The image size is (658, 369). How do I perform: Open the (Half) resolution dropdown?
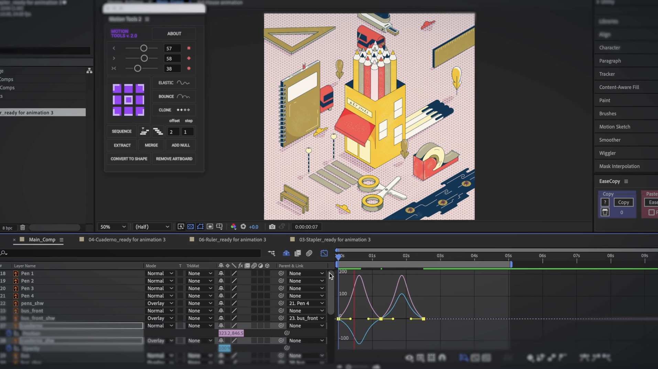pyautogui.click(x=152, y=227)
